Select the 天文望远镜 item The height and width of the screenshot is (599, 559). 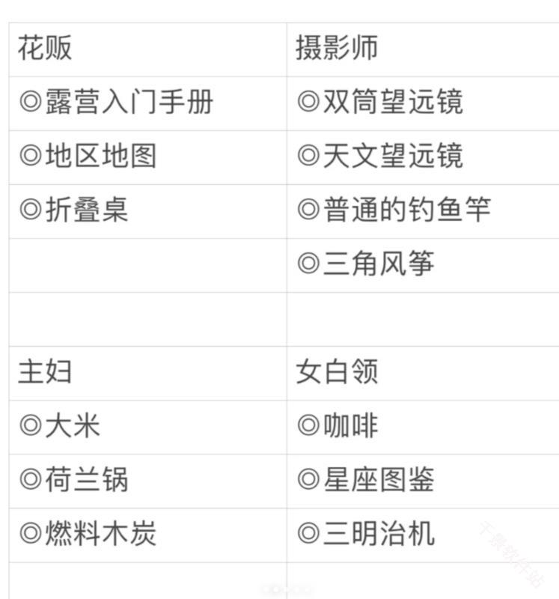click(393, 156)
